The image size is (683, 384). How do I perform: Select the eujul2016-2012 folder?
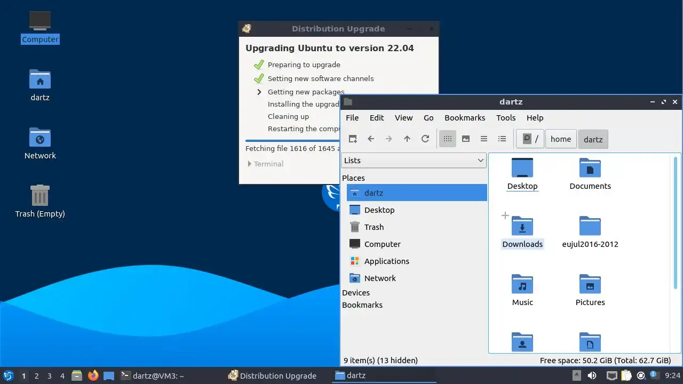pyautogui.click(x=590, y=231)
